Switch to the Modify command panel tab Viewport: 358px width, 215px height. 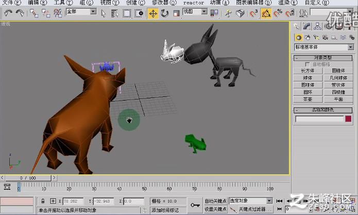[307, 27]
